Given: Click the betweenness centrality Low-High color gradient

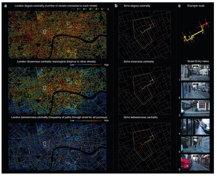Looking at the screenshot, I should click(89, 121).
